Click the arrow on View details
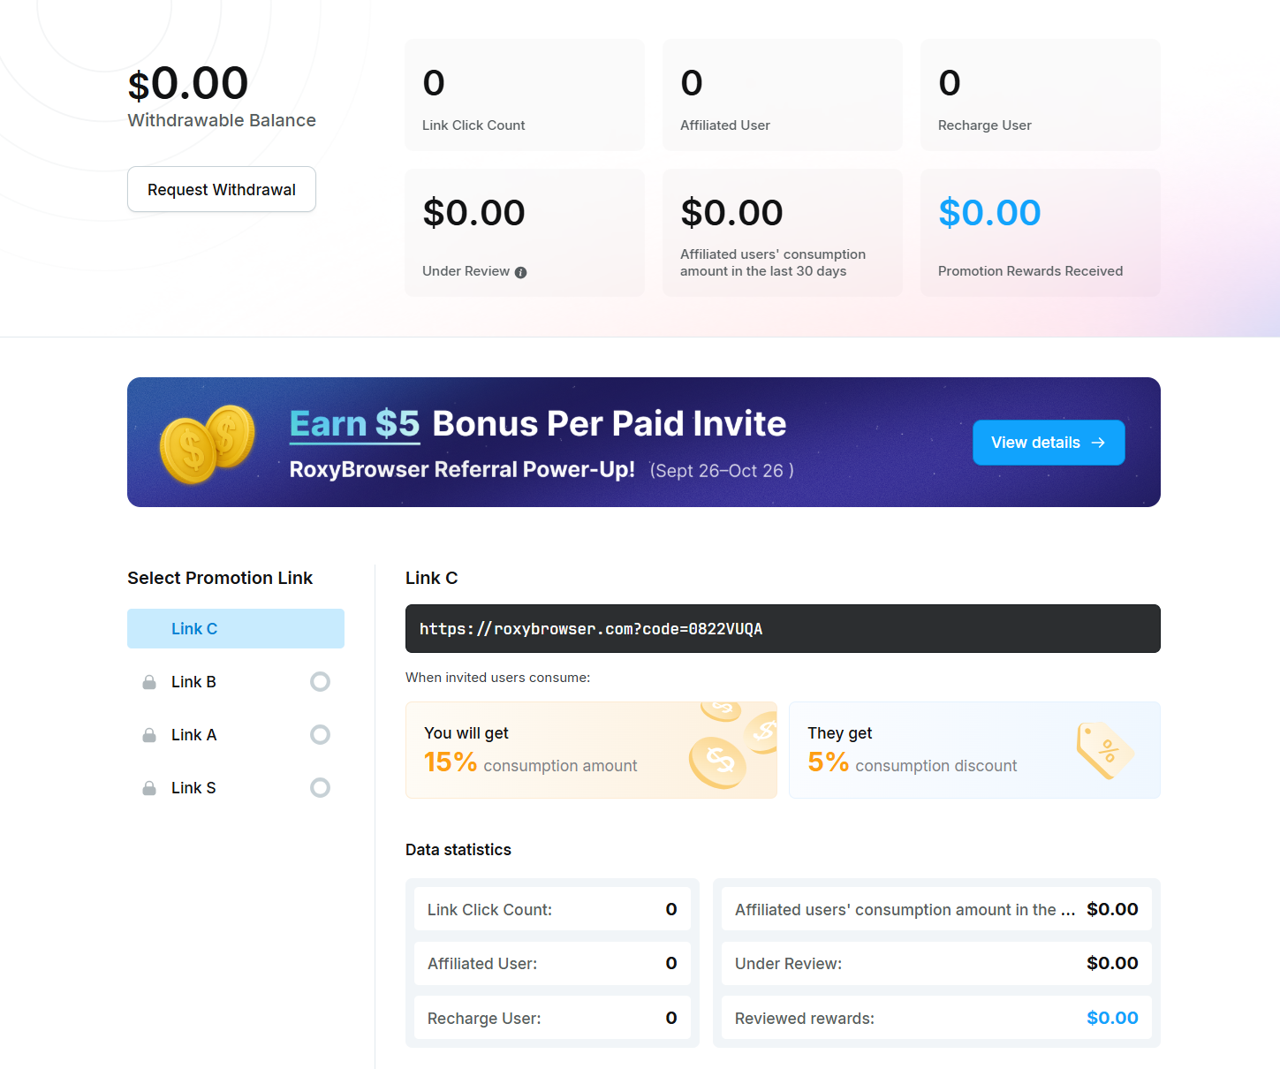1280x1069 pixels. pos(1098,443)
